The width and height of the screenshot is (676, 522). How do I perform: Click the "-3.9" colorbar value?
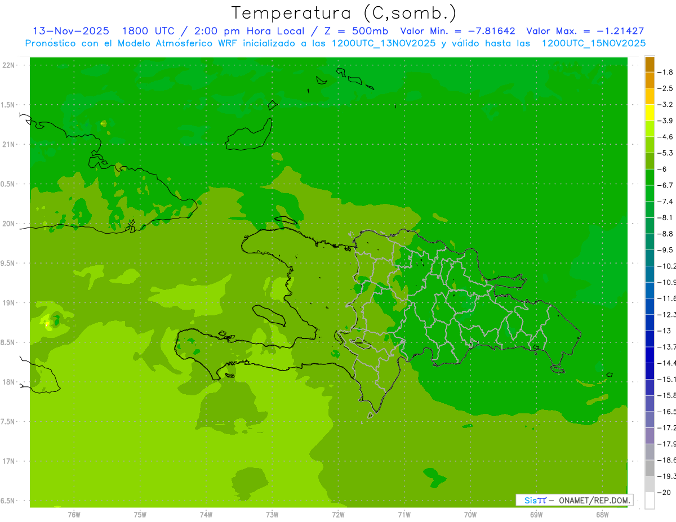coord(666,121)
